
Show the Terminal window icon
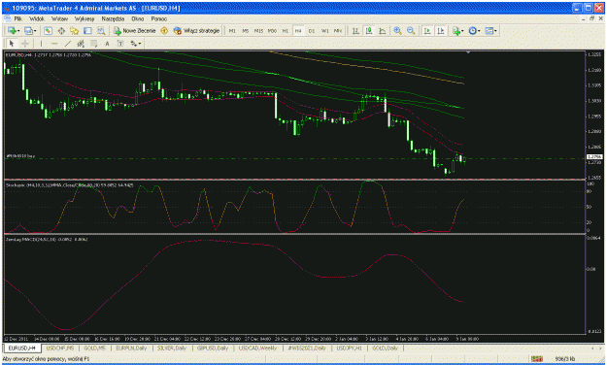pos(87,30)
